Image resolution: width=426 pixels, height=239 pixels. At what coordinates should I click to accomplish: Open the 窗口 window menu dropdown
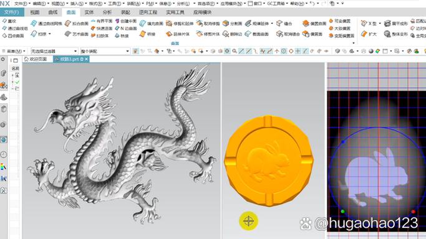256,4
